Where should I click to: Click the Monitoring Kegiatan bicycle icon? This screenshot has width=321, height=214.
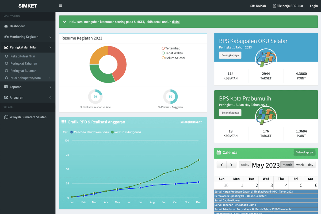(6, 37)
